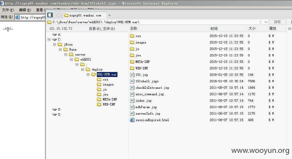Image resolution: width=292 pixels, height=159 pixels.
Task: Click the images folder icon in file list
Action: pyautogui.click(x=132, y=42)
